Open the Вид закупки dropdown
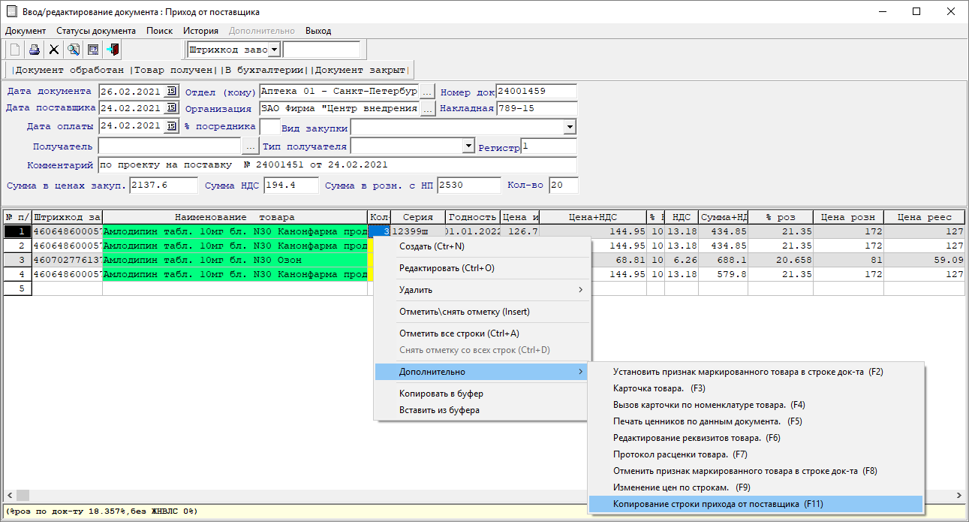969x522 pixels. tap(570, 127)
